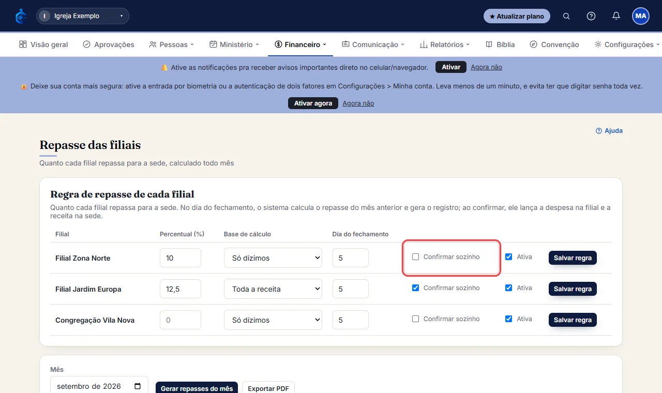Toggle Ativa for Filial Jardim Europa
This screenshot has height=393, width=662.
(x=509, y=288)
